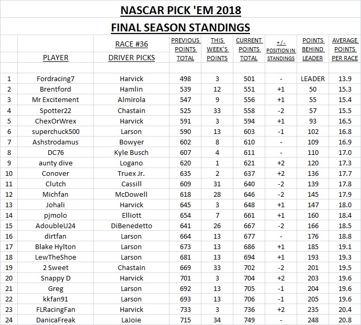
Task: Click the THIS WEEK'S POINTS header
Action: [217, 49]
